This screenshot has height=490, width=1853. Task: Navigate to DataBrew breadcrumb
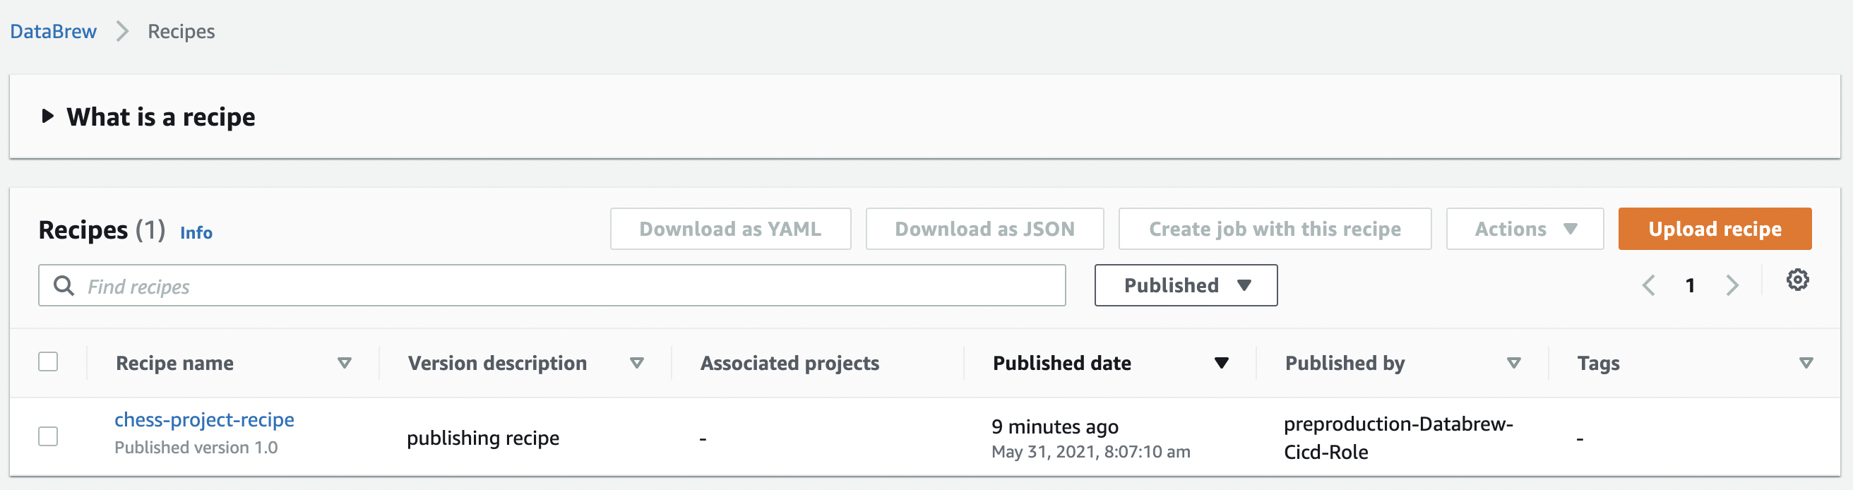[x=53, y=32]
